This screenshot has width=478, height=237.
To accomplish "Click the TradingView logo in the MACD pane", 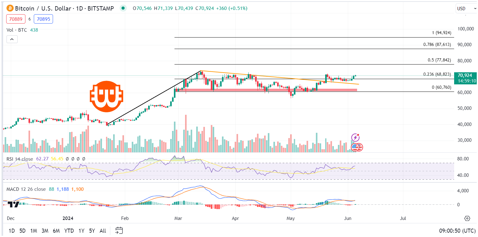I will 13,204.
